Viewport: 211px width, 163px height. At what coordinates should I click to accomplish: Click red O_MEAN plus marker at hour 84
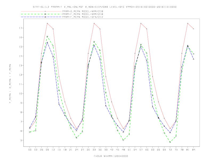[193, 29]
